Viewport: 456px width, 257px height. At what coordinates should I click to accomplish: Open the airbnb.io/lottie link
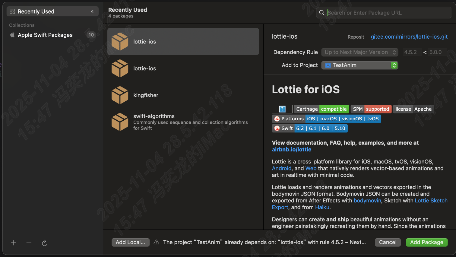pos(292,149)
